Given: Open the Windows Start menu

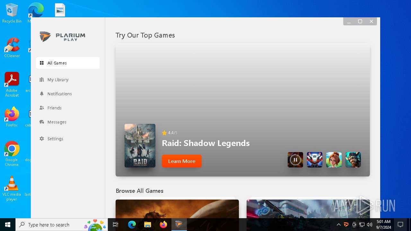Looking at the screenshot, I should click(x=8, y=225).
